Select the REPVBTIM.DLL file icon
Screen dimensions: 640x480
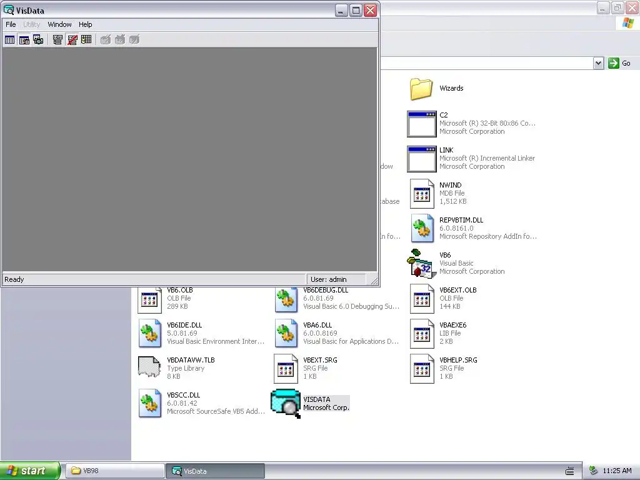pos(422,229)
